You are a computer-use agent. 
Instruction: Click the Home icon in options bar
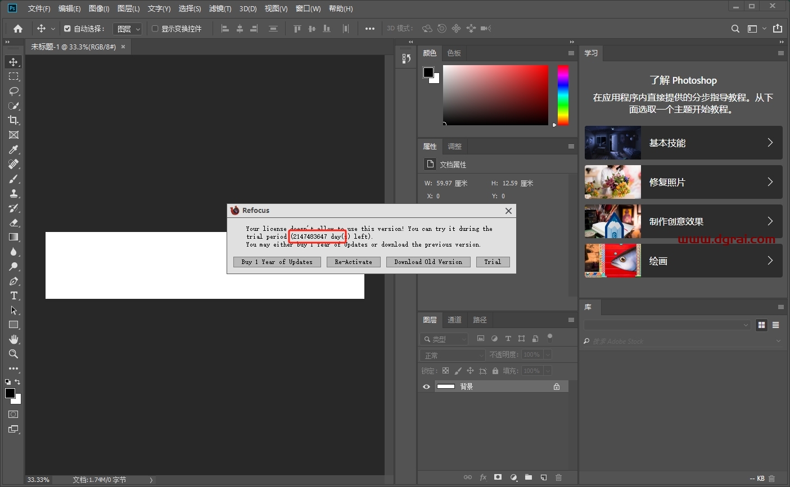tap(18, 29)
